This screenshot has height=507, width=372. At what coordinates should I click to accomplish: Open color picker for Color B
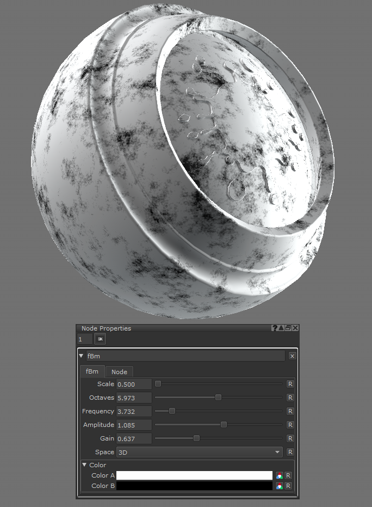pos(280,486)
